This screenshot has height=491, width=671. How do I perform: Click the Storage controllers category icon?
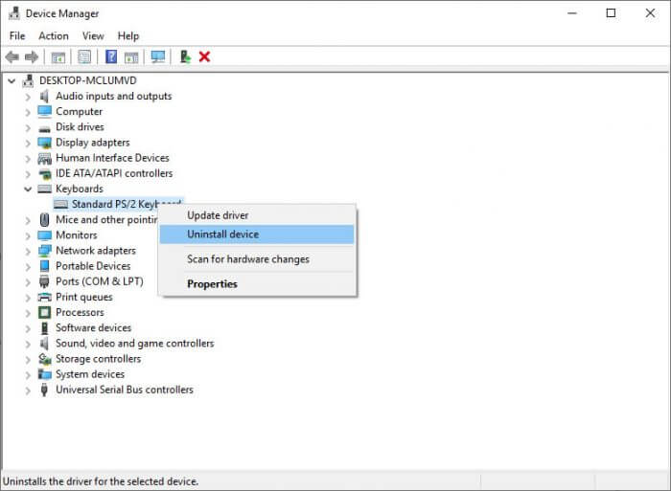[x=44, y=359]
